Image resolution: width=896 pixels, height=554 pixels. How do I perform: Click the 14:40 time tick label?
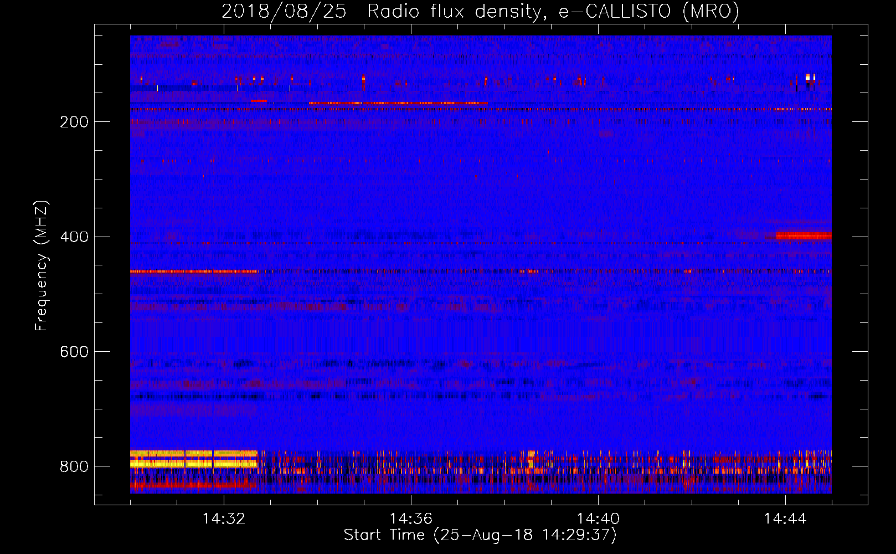[598, 519]
